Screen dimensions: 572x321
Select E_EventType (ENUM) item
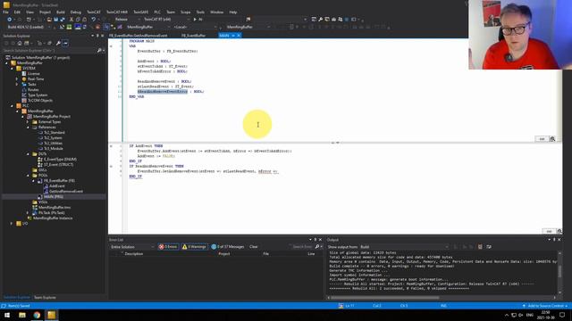pyautogui.click(x=60, y=160)
